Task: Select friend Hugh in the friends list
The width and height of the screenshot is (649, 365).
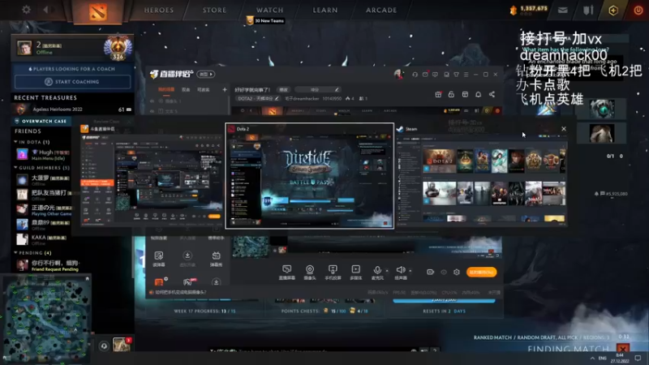Action: click(x=43, y=155)
